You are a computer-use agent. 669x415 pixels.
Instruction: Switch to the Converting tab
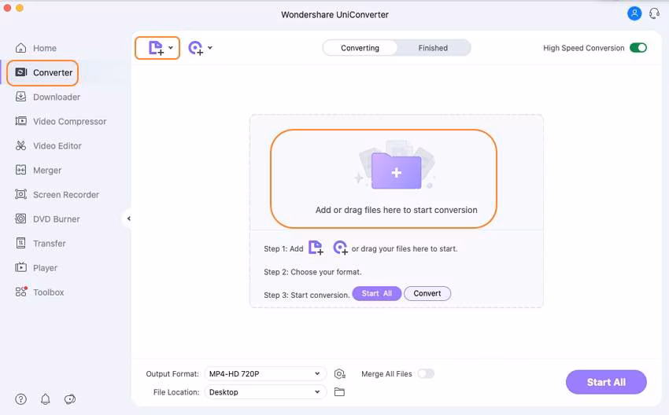tap(360, 48)
